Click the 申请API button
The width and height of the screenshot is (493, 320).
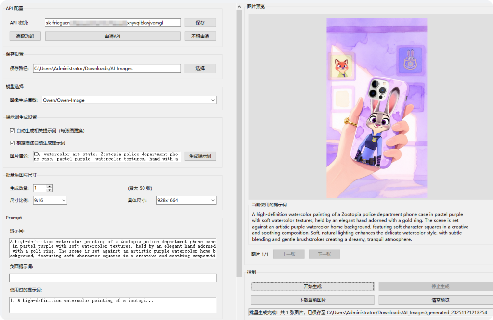pos(113,36)
